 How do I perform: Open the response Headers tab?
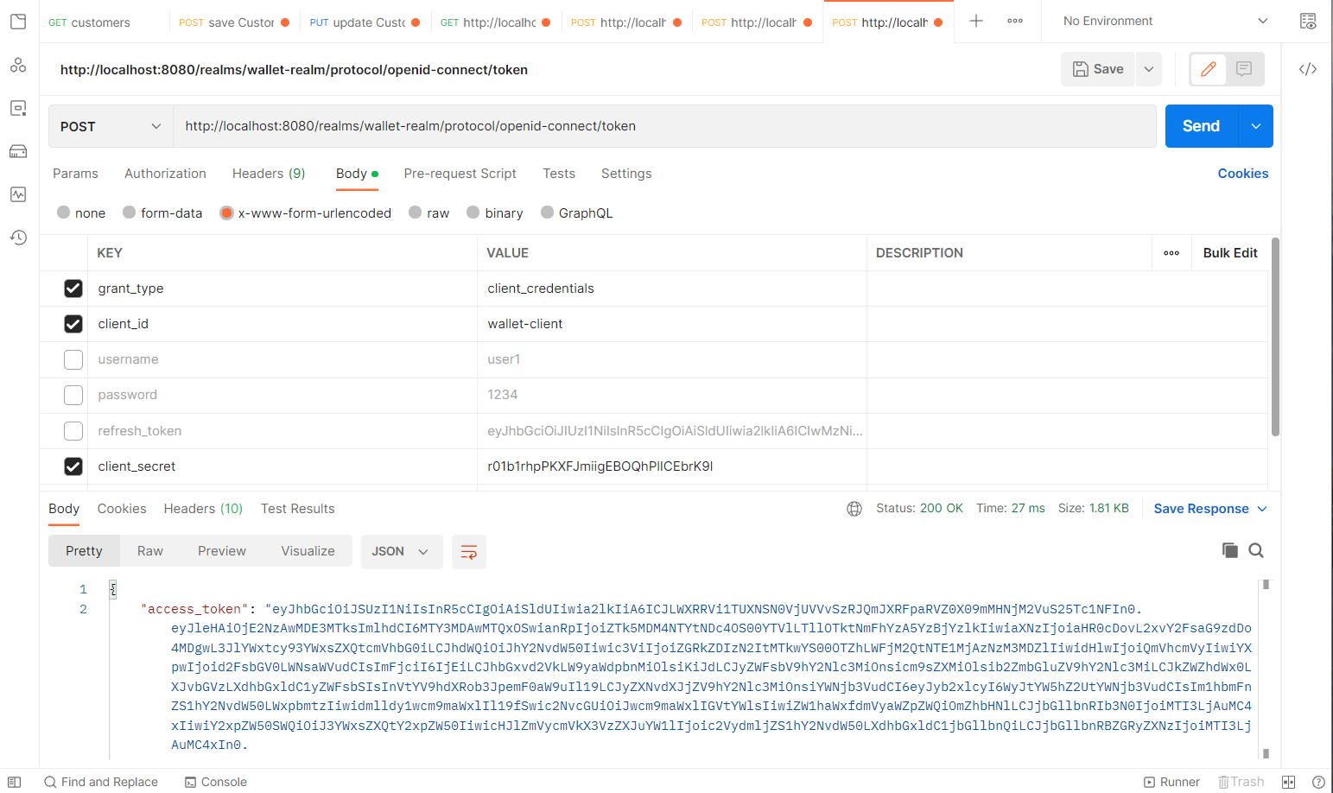[x=202, y=509]
